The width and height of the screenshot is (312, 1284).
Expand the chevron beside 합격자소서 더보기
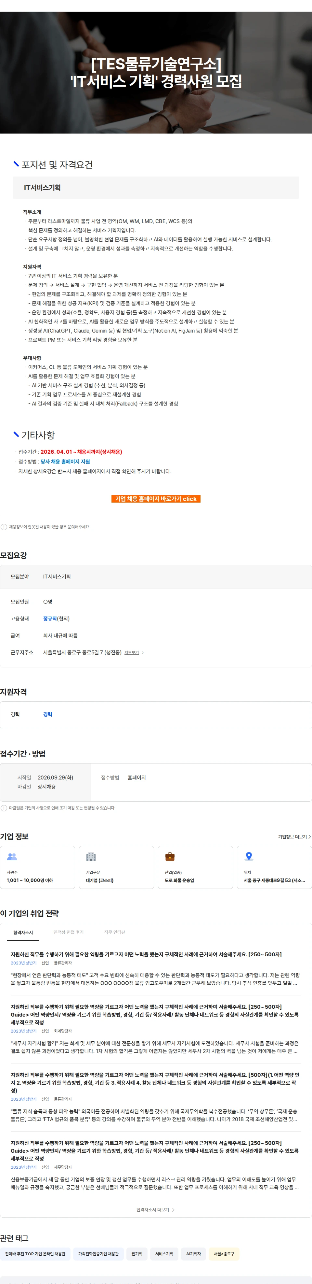click(173, 1210)
